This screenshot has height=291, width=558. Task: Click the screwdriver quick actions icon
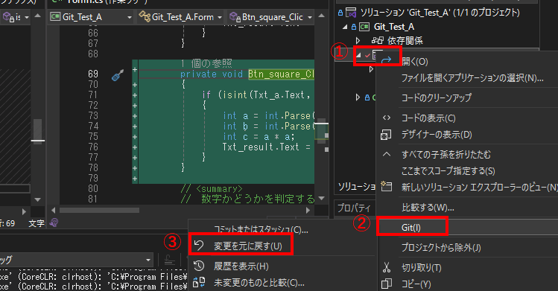[x=118, y=74]
